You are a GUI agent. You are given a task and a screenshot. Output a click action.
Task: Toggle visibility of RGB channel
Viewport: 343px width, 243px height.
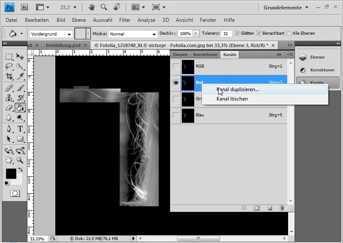click(176, 66)
